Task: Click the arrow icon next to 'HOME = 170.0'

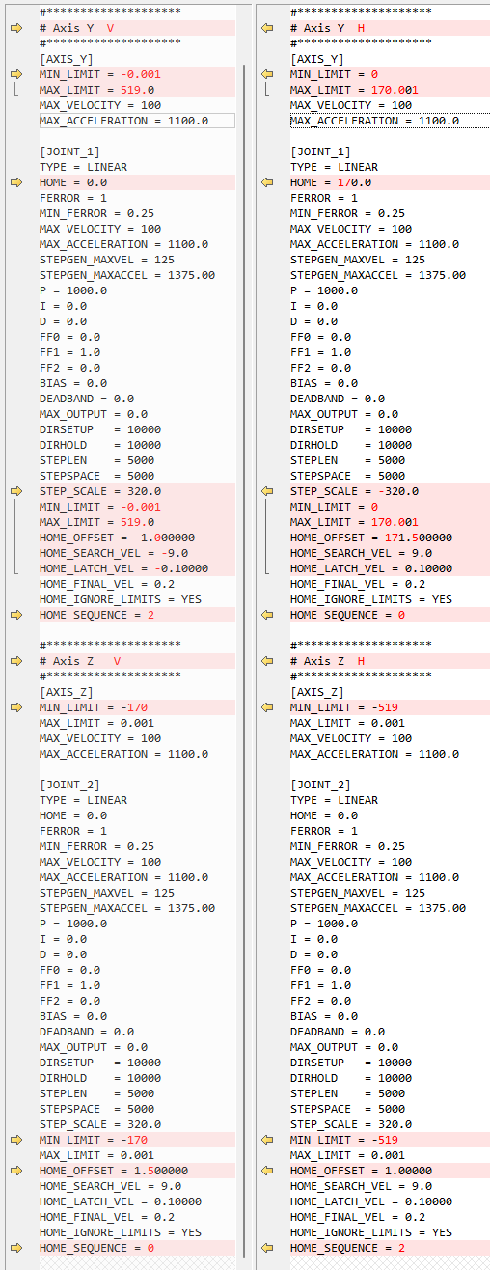Action: pos(267,182)
